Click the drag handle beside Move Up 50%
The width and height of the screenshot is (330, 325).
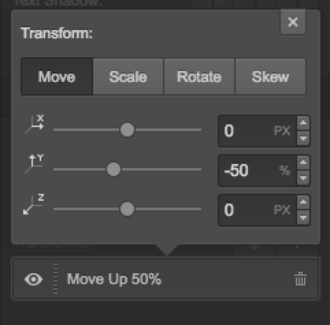tap(55, 279)
